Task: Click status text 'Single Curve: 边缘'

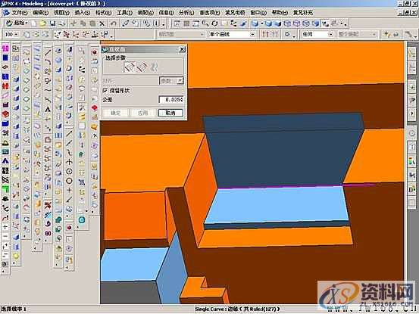Action: 217,309
